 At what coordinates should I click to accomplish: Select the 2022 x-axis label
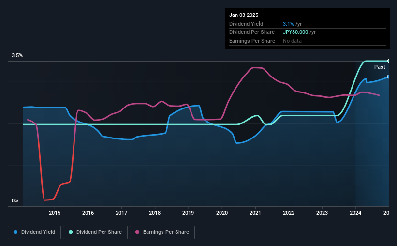[289, 213]
